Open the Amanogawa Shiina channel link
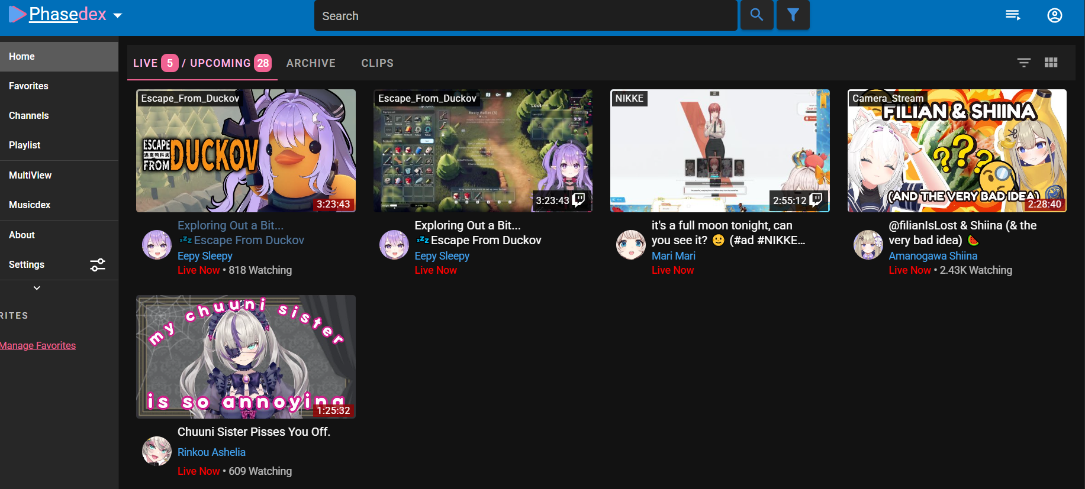Screen dimensions: 1085x489 click(x=933, y=256)
